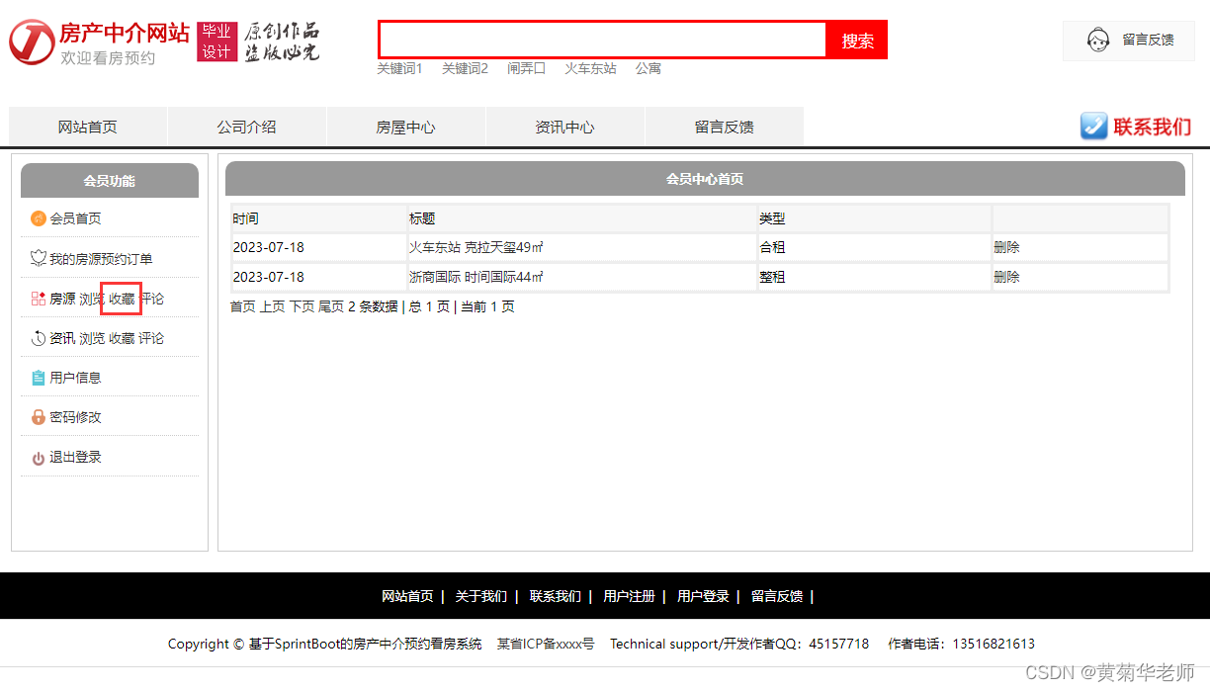Click the clipboard icon beside 用户信息

[39, 378]
